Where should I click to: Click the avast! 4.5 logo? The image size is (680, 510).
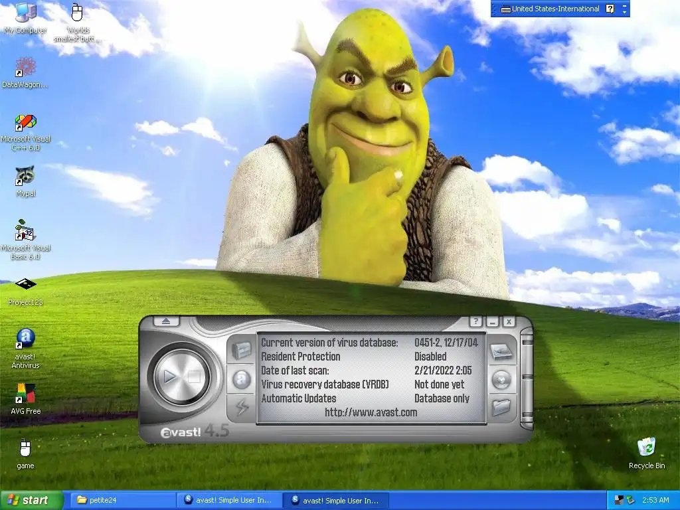click(x=195, y=432)
